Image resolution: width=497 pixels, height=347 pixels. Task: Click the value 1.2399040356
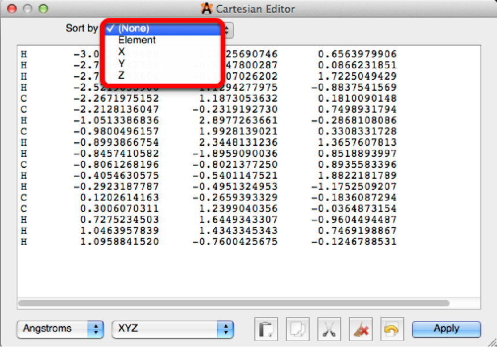tap(238, 209)
